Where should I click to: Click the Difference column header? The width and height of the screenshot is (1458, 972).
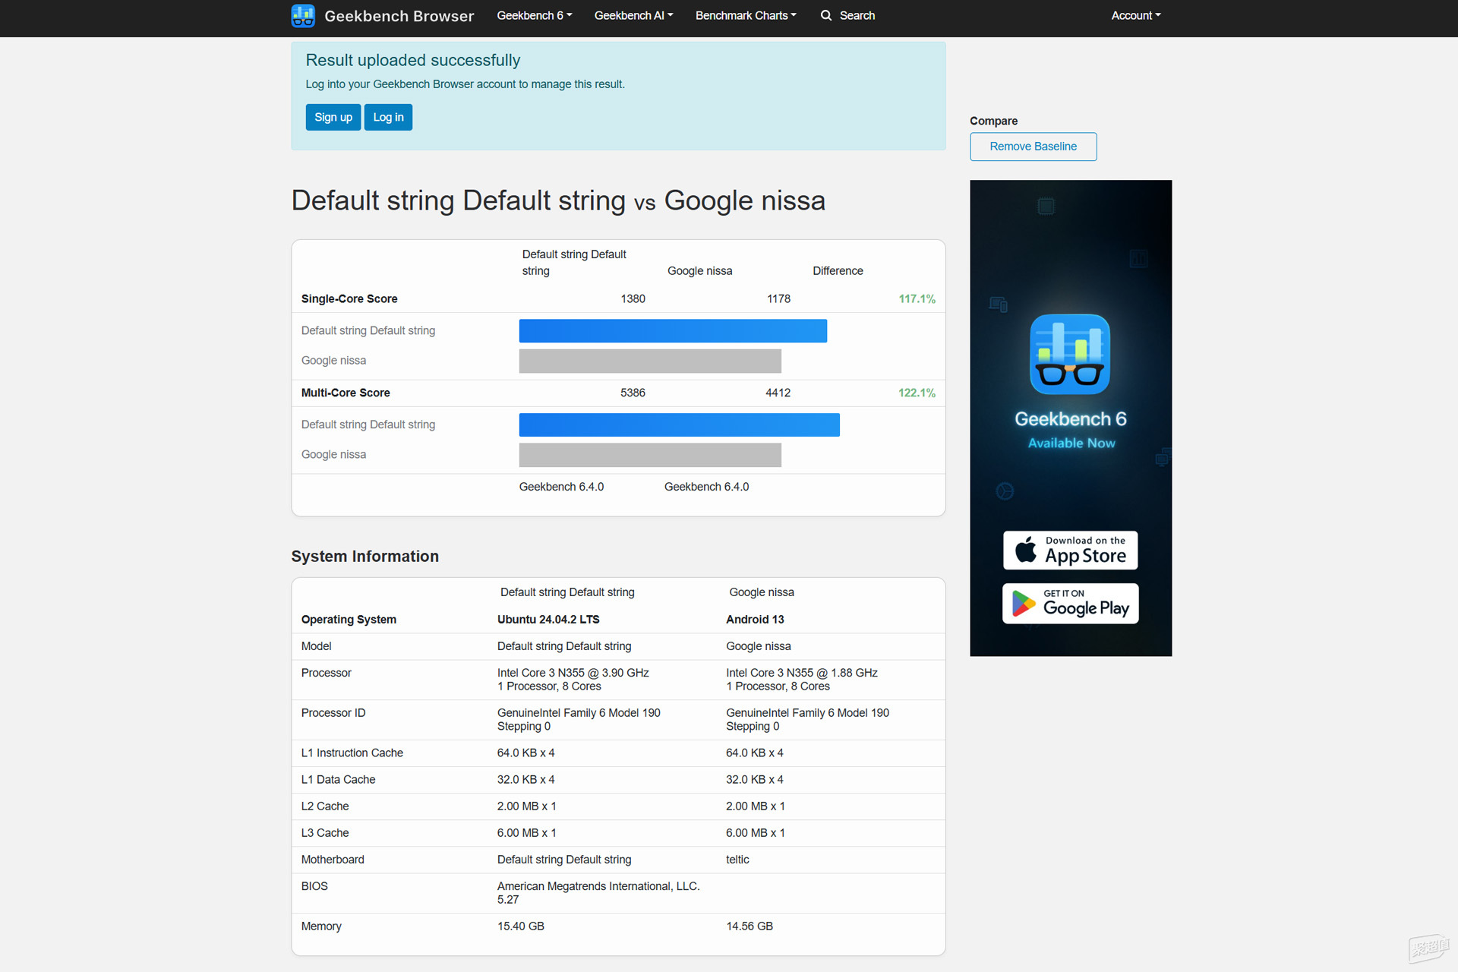[x=838, y=271]
